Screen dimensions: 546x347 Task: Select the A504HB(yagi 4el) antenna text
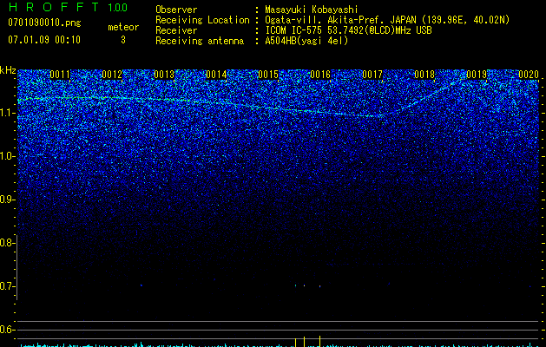click(306, 41)
